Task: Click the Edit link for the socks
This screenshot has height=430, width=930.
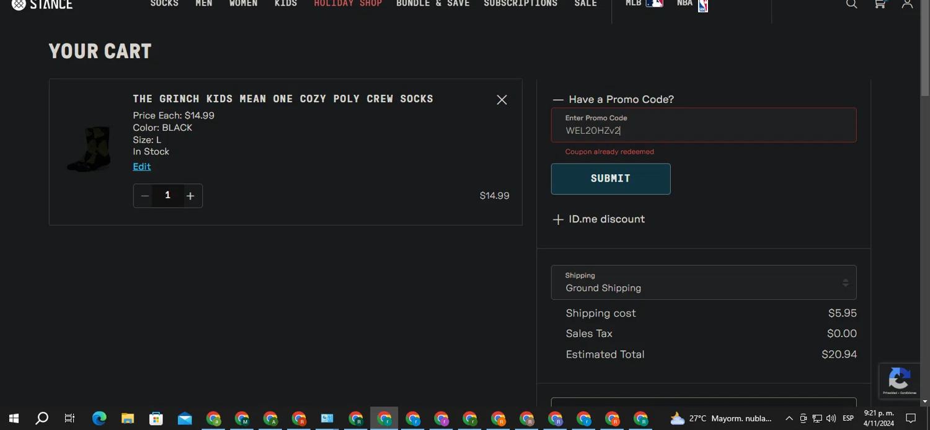Action: [x=142, y=167]
